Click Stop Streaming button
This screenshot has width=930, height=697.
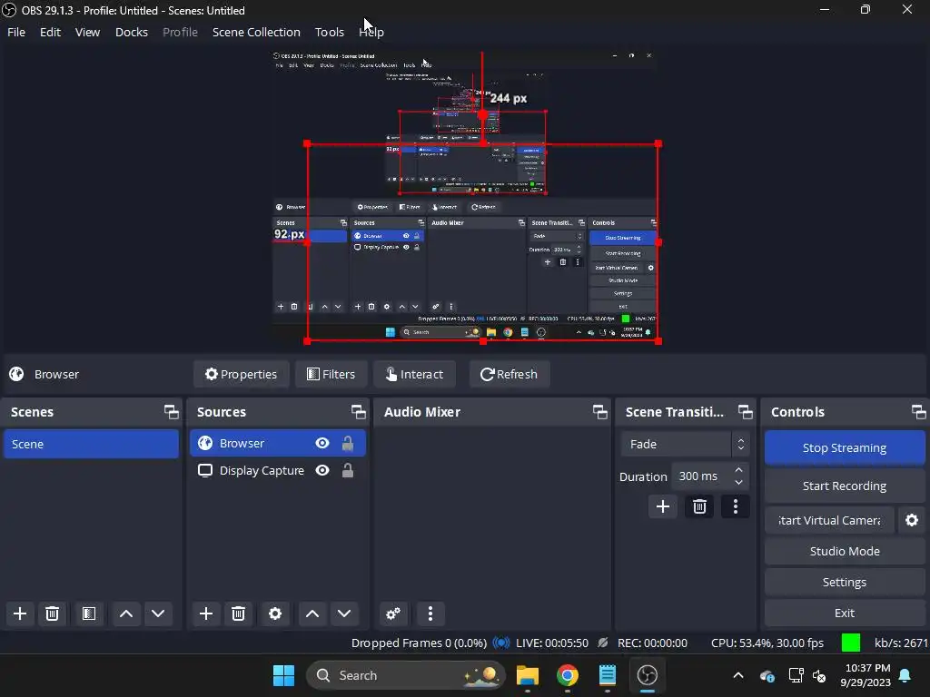click(845, 447)
